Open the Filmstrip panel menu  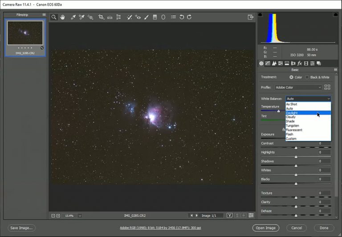44,15
